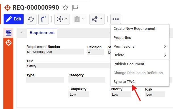
Task: Add REQ-000000990 to favorites with star
Action: (65, 8)
